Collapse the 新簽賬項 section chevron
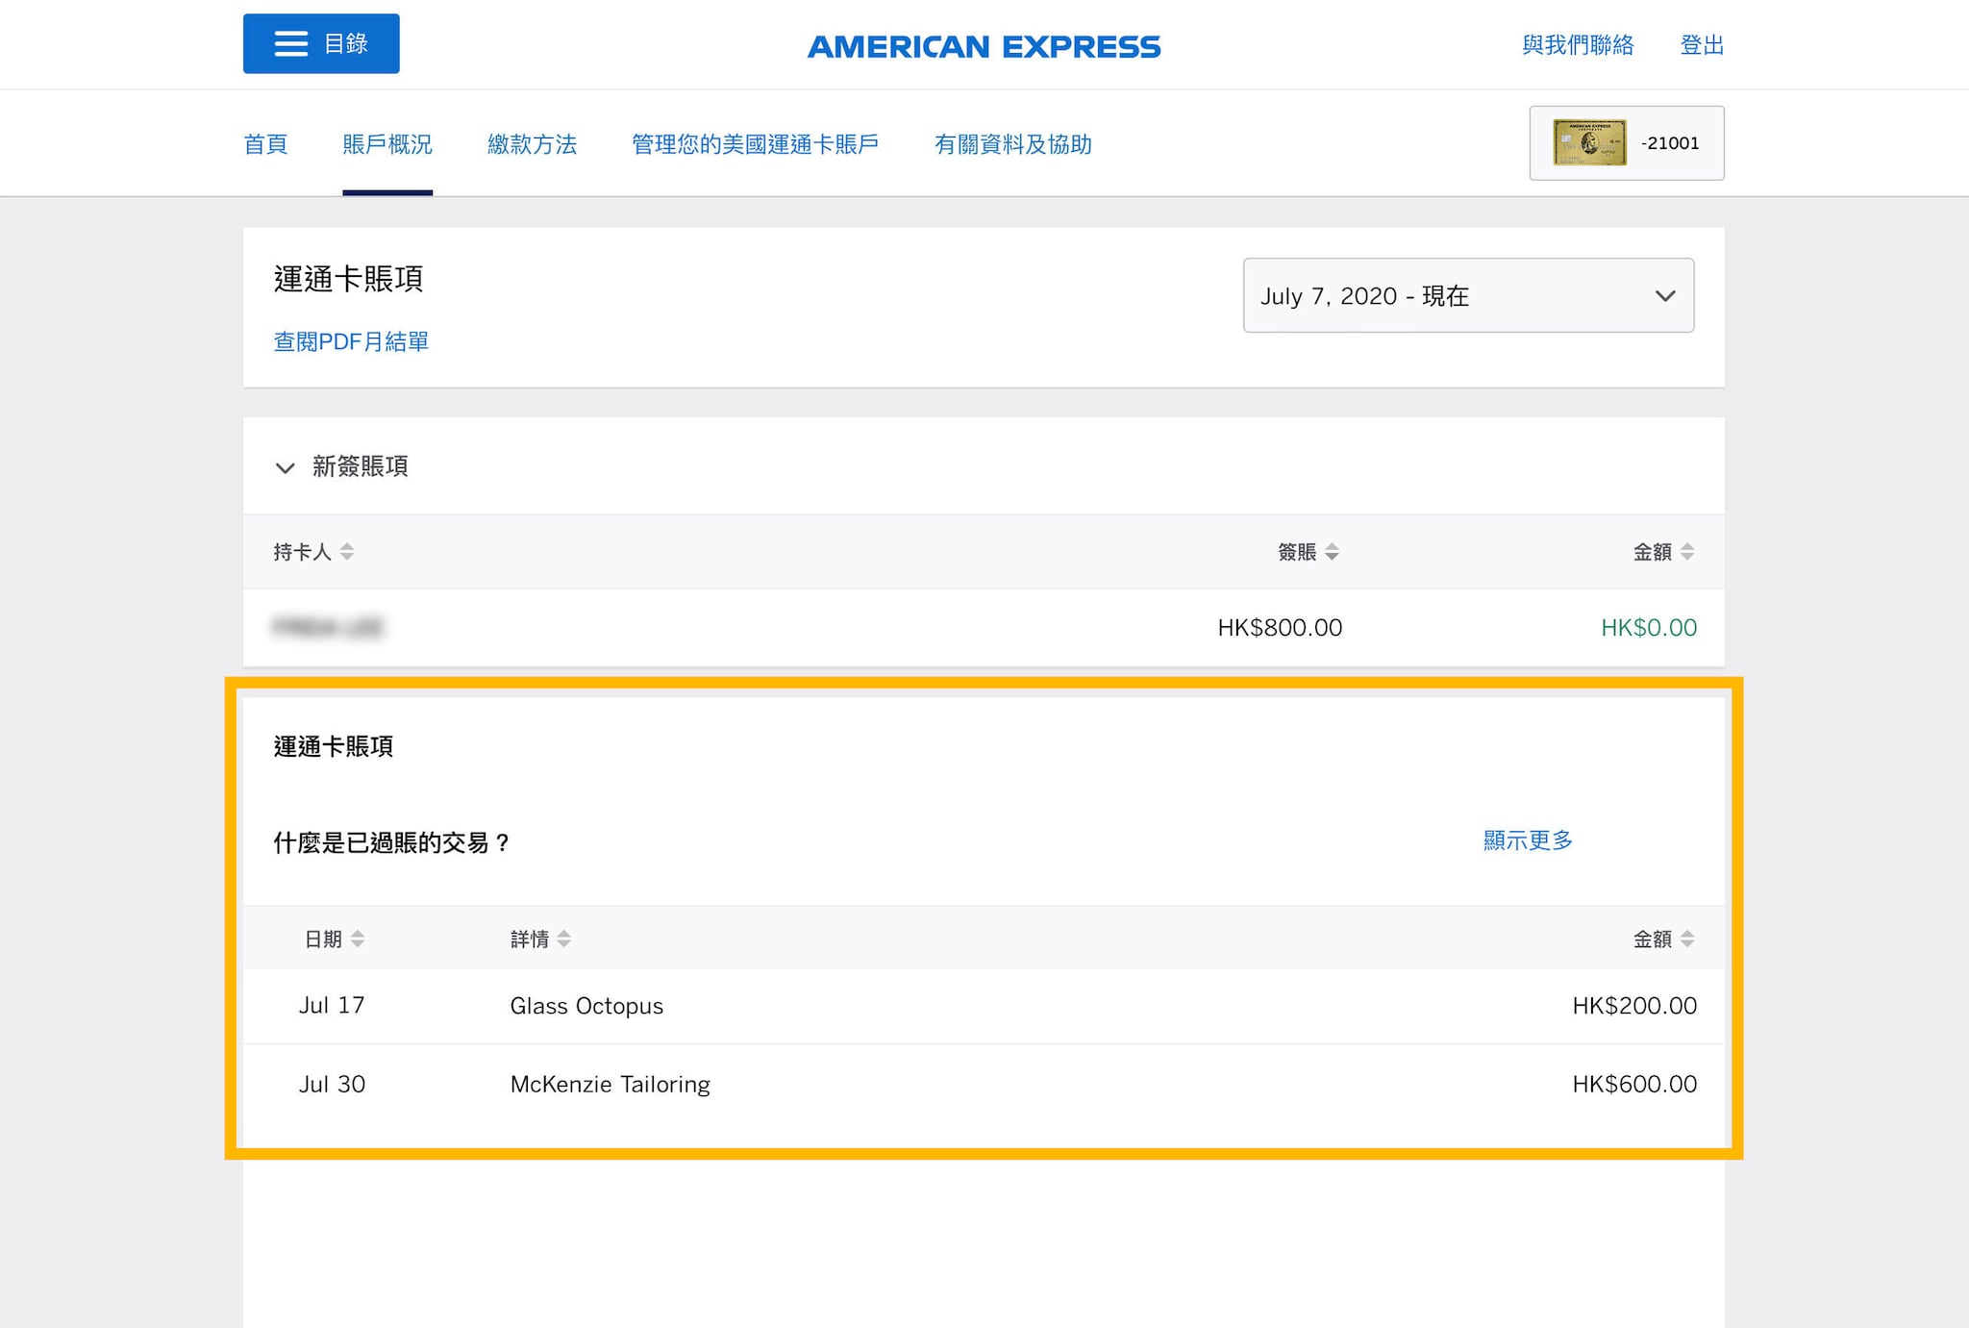Image resolution: width=1969 pixels, height=1328 pixels. coord(285,467)
